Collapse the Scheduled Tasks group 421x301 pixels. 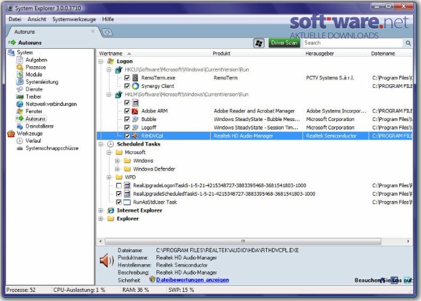[x=101, y=144]
